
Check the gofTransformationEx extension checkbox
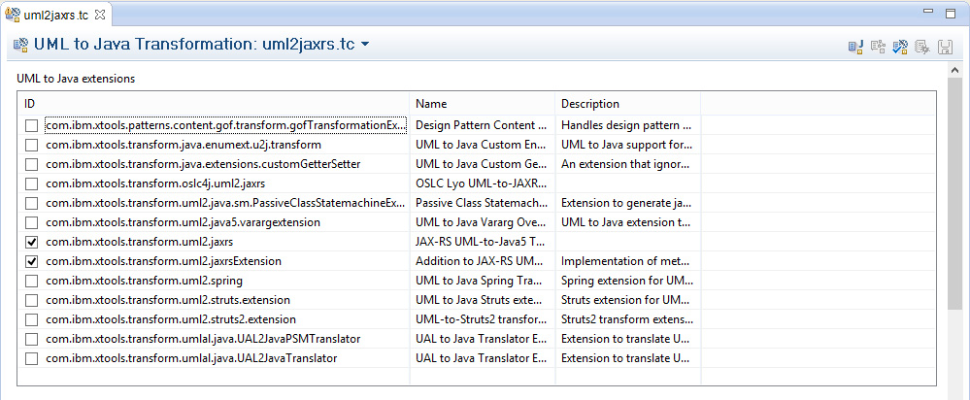click(x=31, y=126)
